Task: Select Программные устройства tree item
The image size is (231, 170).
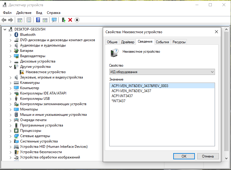Action: (41, 125)
